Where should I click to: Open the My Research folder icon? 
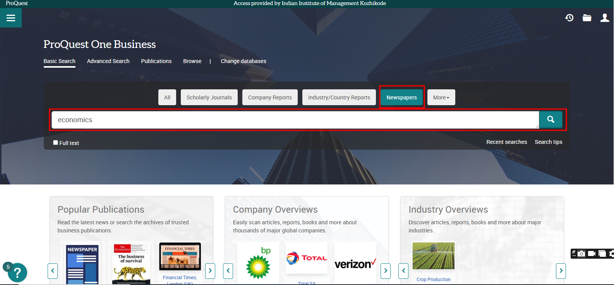pos(587,18)
